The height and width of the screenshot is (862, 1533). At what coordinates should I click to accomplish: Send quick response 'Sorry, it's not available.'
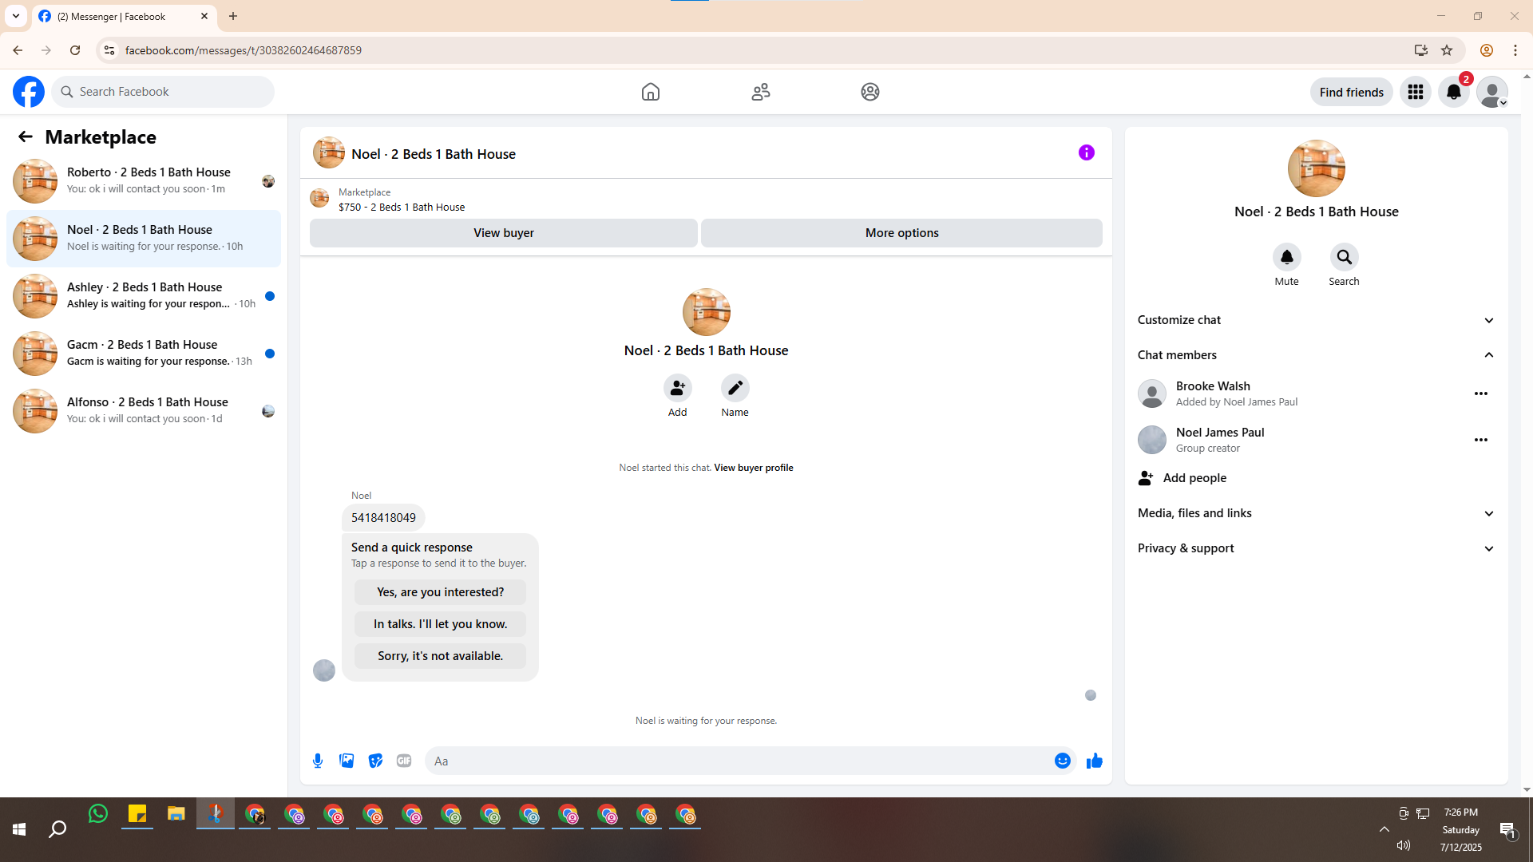(440, 656)
